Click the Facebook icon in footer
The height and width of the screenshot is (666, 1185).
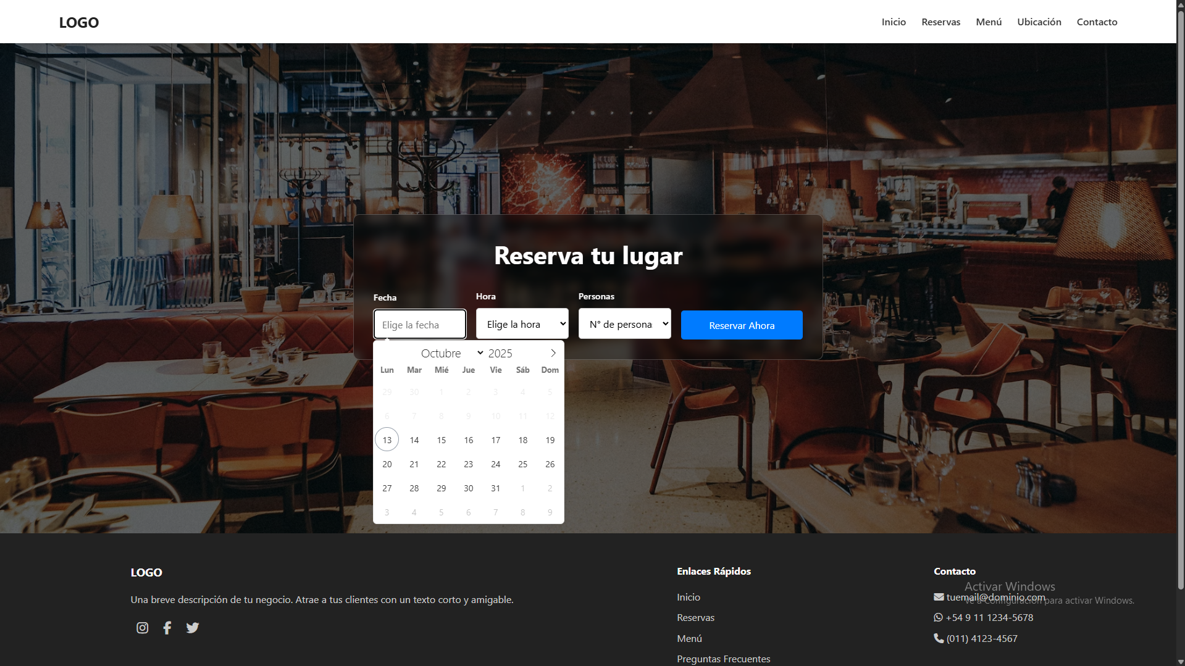[167, 628]
